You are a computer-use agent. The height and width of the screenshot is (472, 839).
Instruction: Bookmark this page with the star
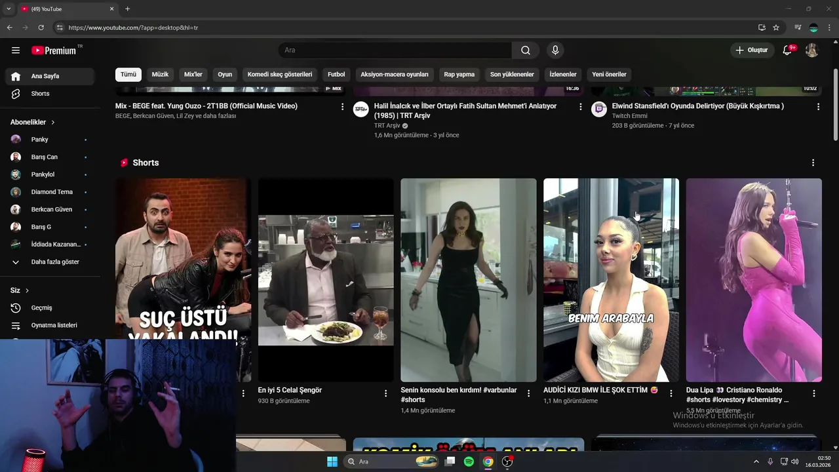tap(776, 28)
